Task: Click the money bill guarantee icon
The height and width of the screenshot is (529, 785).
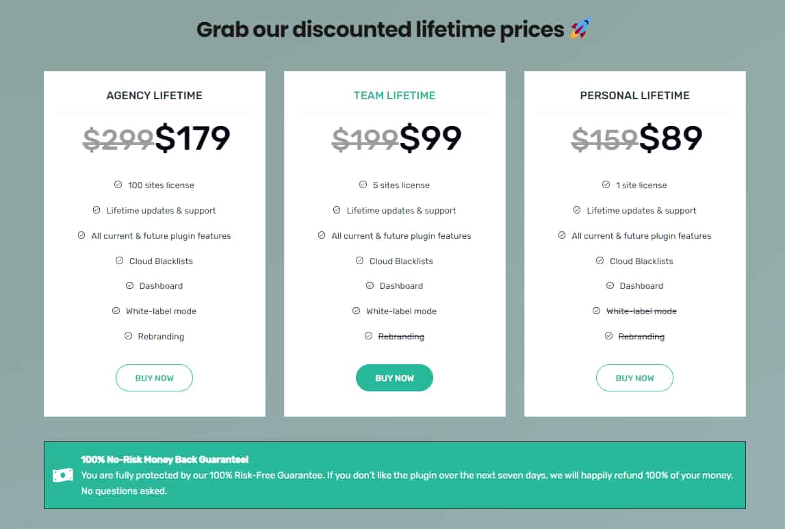Action: click(62, 475)
